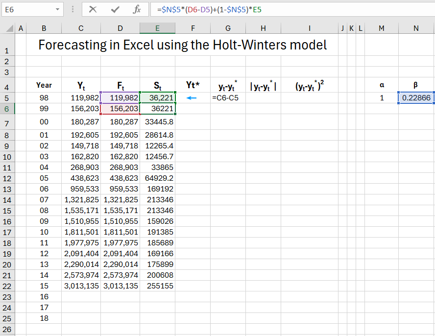Click the dotted separator left of Cancel icon
This screenshot has width=435, height=336.
click(x=72, y=9)
